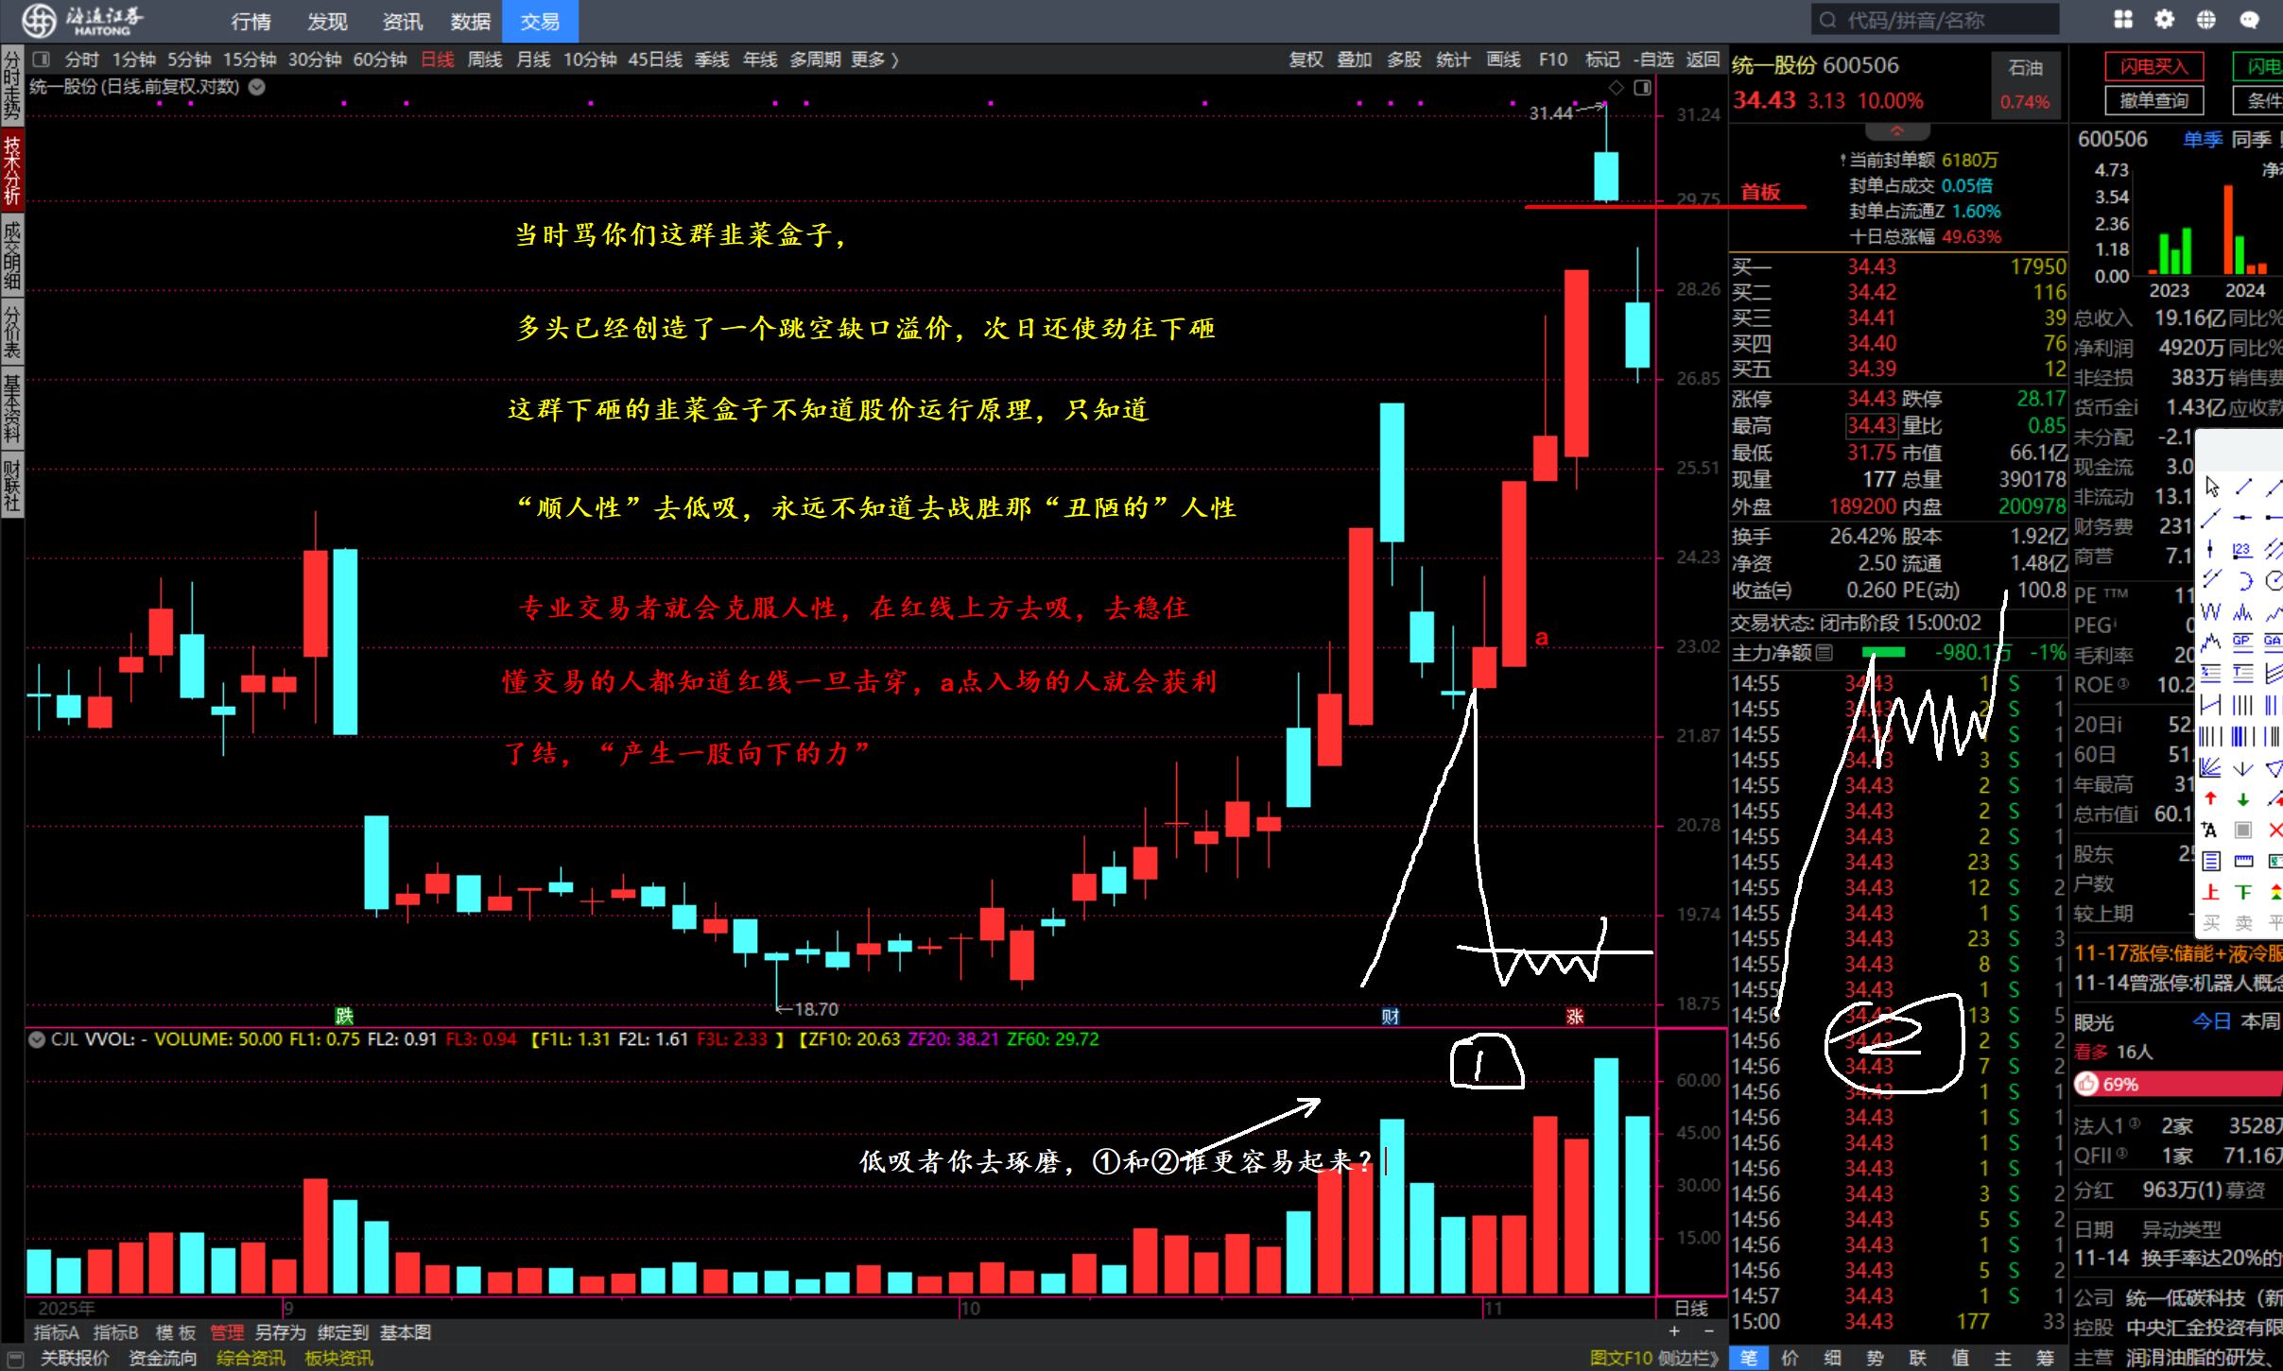Select the red X delete drawing tool

[x=2274, y=831]
